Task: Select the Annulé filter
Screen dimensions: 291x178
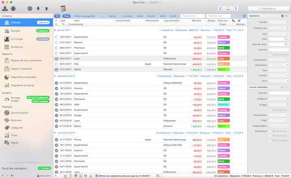Action: tap(151, 16)
